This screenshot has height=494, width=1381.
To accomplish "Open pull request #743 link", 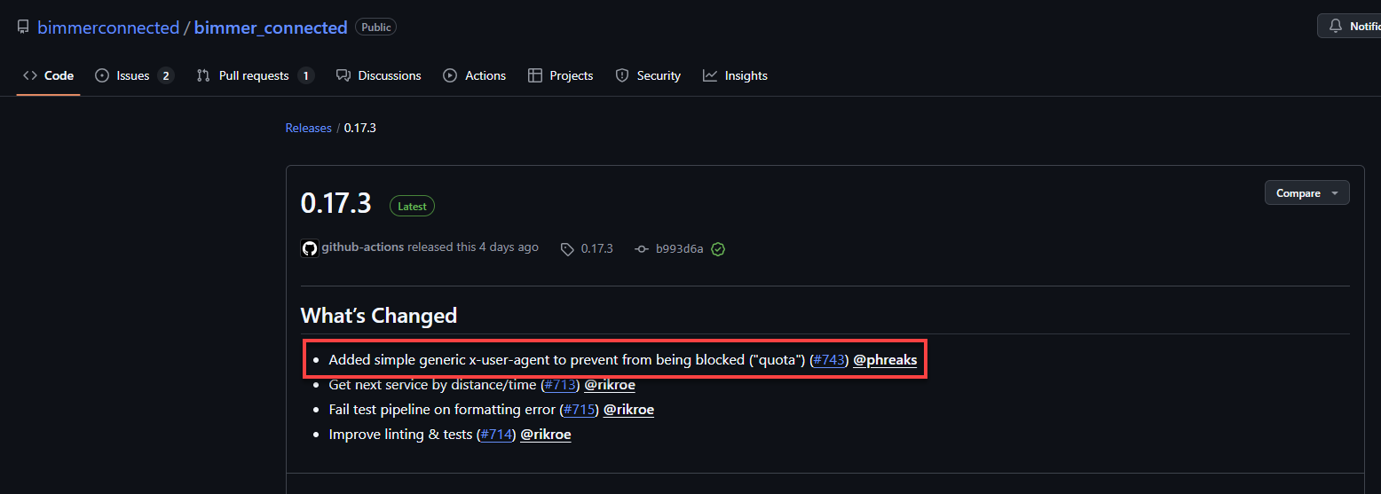I will 830,360.
